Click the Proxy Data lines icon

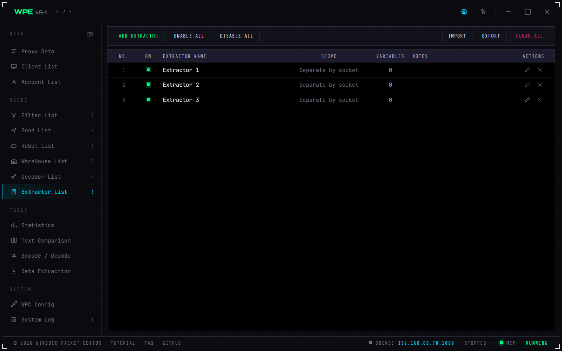tap(14, 51)
